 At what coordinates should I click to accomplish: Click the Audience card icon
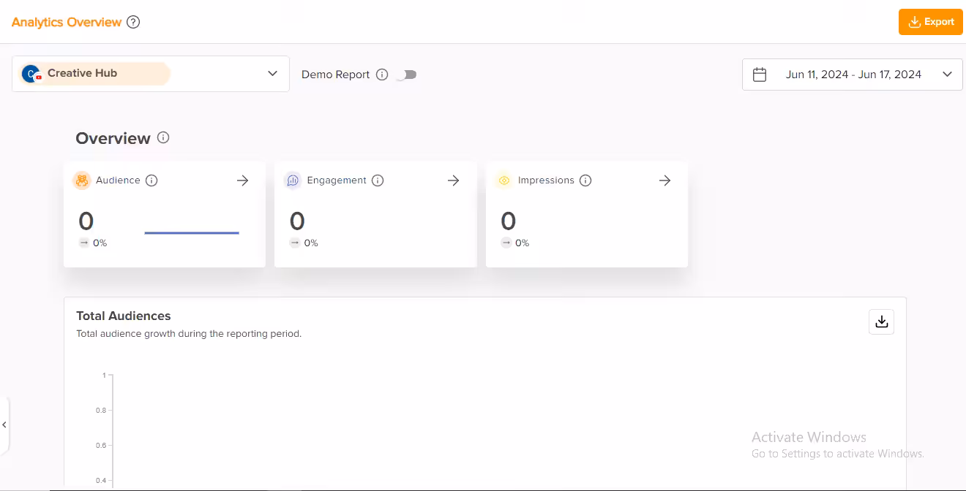(82, 180)
